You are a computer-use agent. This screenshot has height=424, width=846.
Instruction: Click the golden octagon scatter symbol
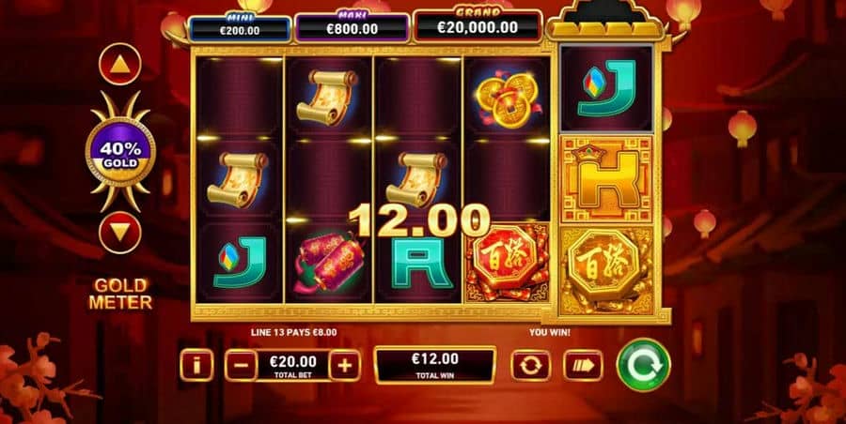click(x=607, y=270)
